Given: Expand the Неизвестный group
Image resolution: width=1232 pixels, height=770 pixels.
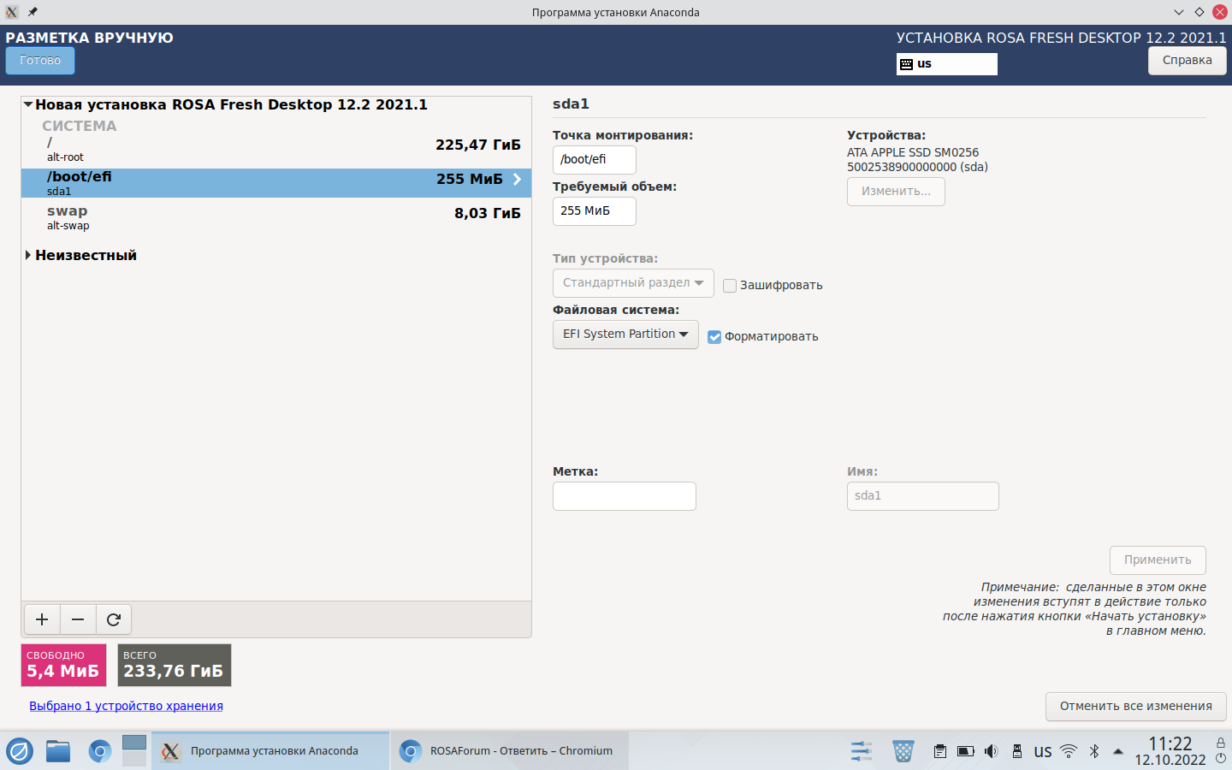Looking at the screenshot, I should [28, 255].
